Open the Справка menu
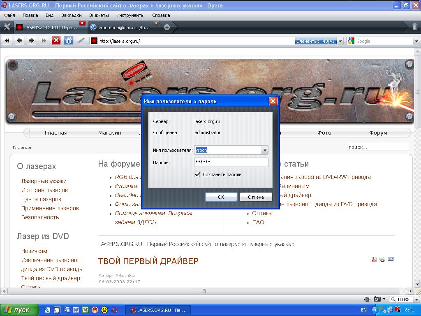Screen dimensions: 421x316 click(x=161, y=15)
